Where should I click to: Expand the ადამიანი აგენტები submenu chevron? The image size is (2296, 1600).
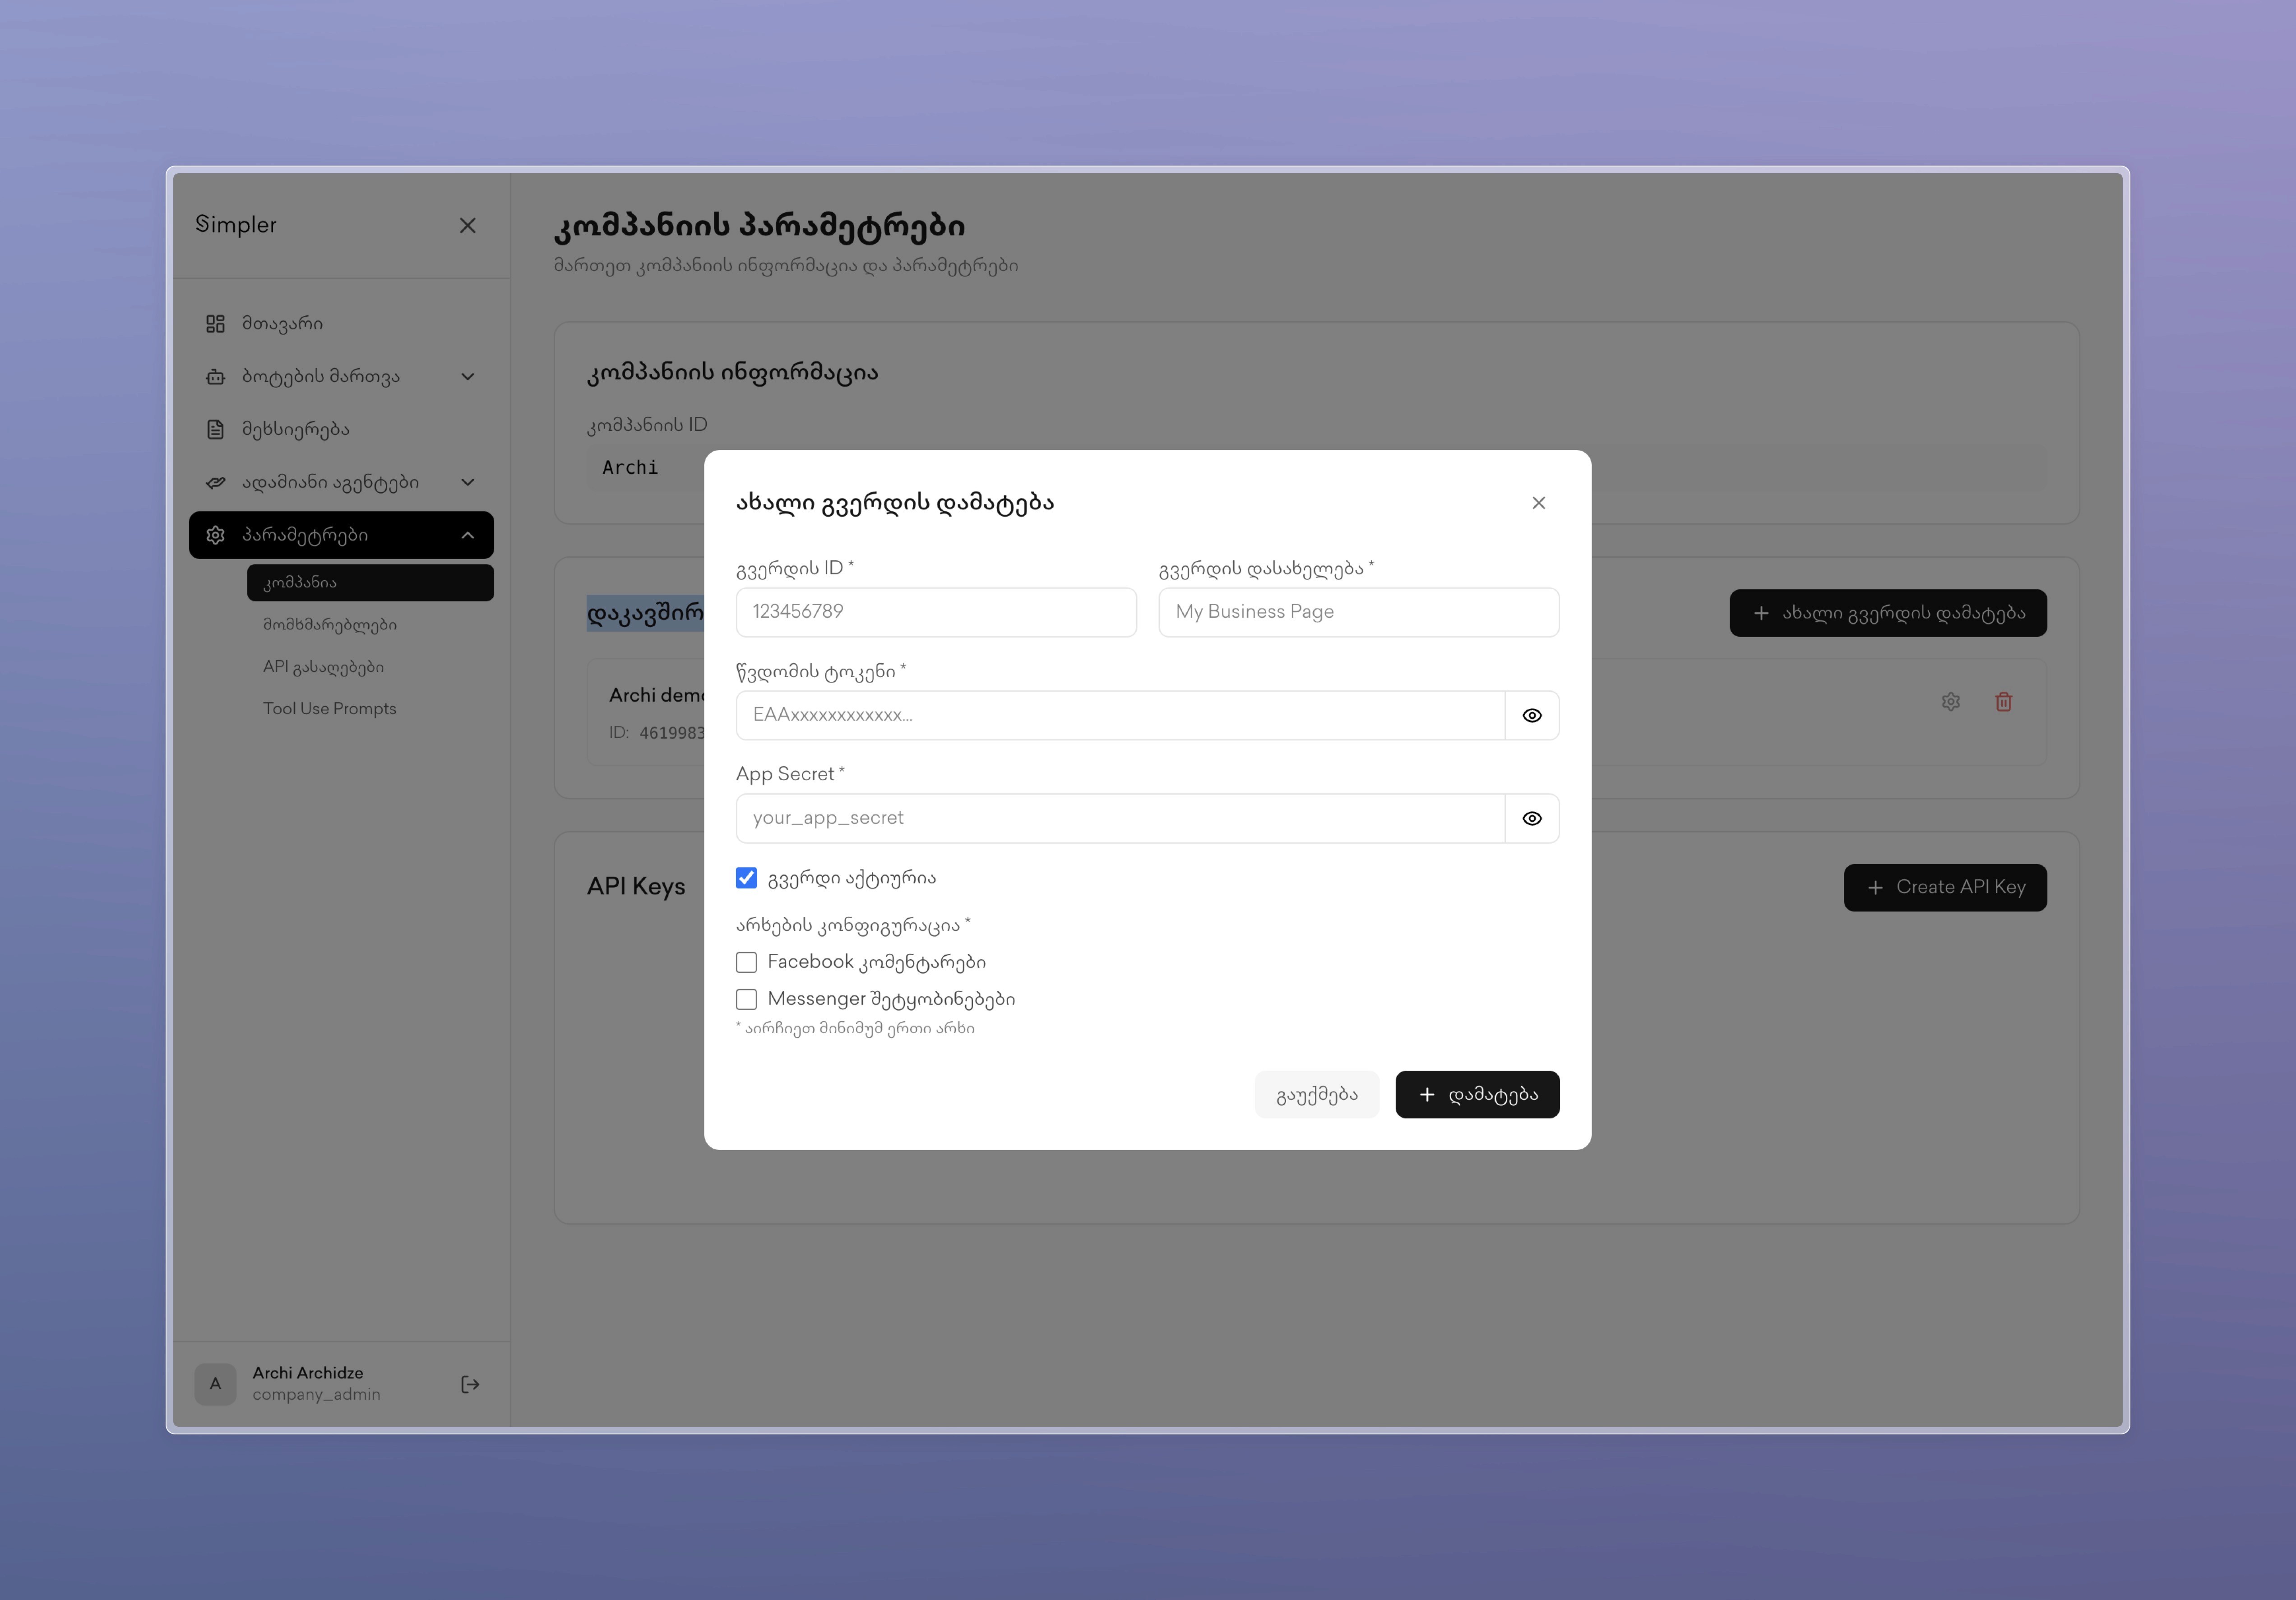pos(467,483)
